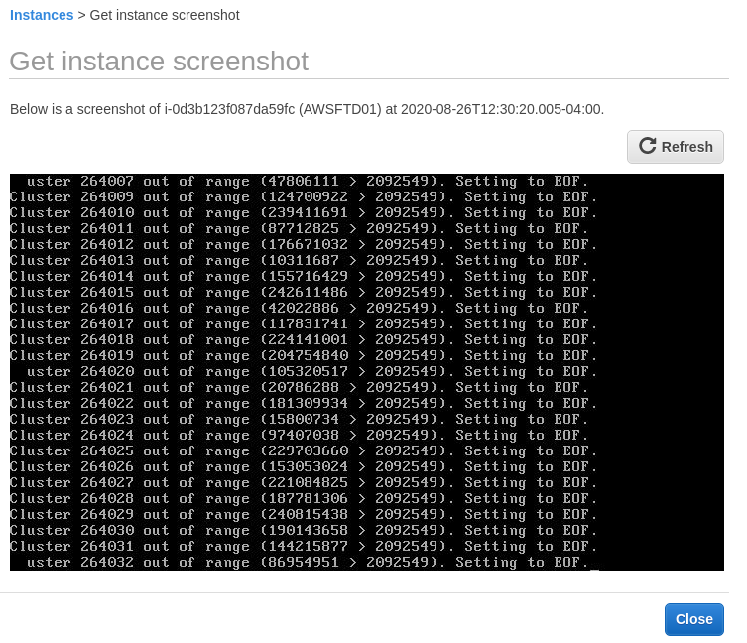Screen dimensions: 747x643
Task: Click console line for cluster 264032
Action: 308,562
